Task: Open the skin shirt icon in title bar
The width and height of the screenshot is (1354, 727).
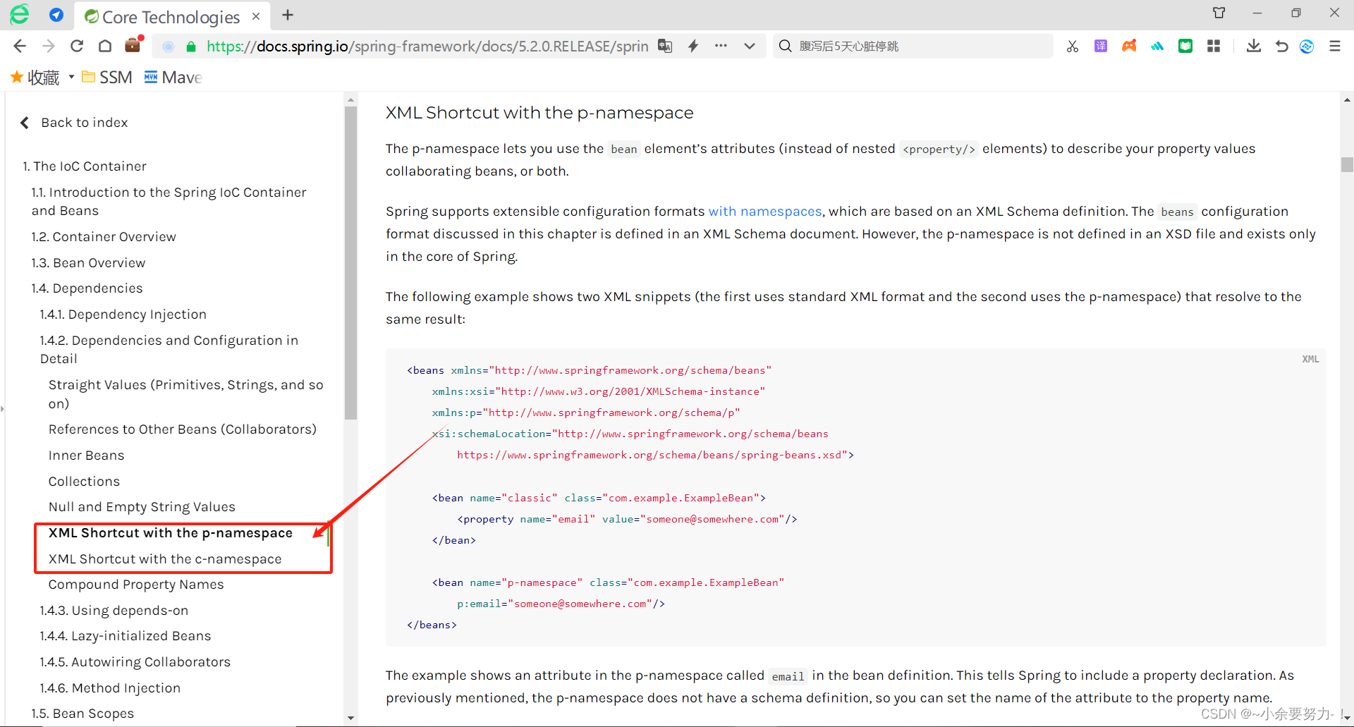Action: (x=1219, y=13)
